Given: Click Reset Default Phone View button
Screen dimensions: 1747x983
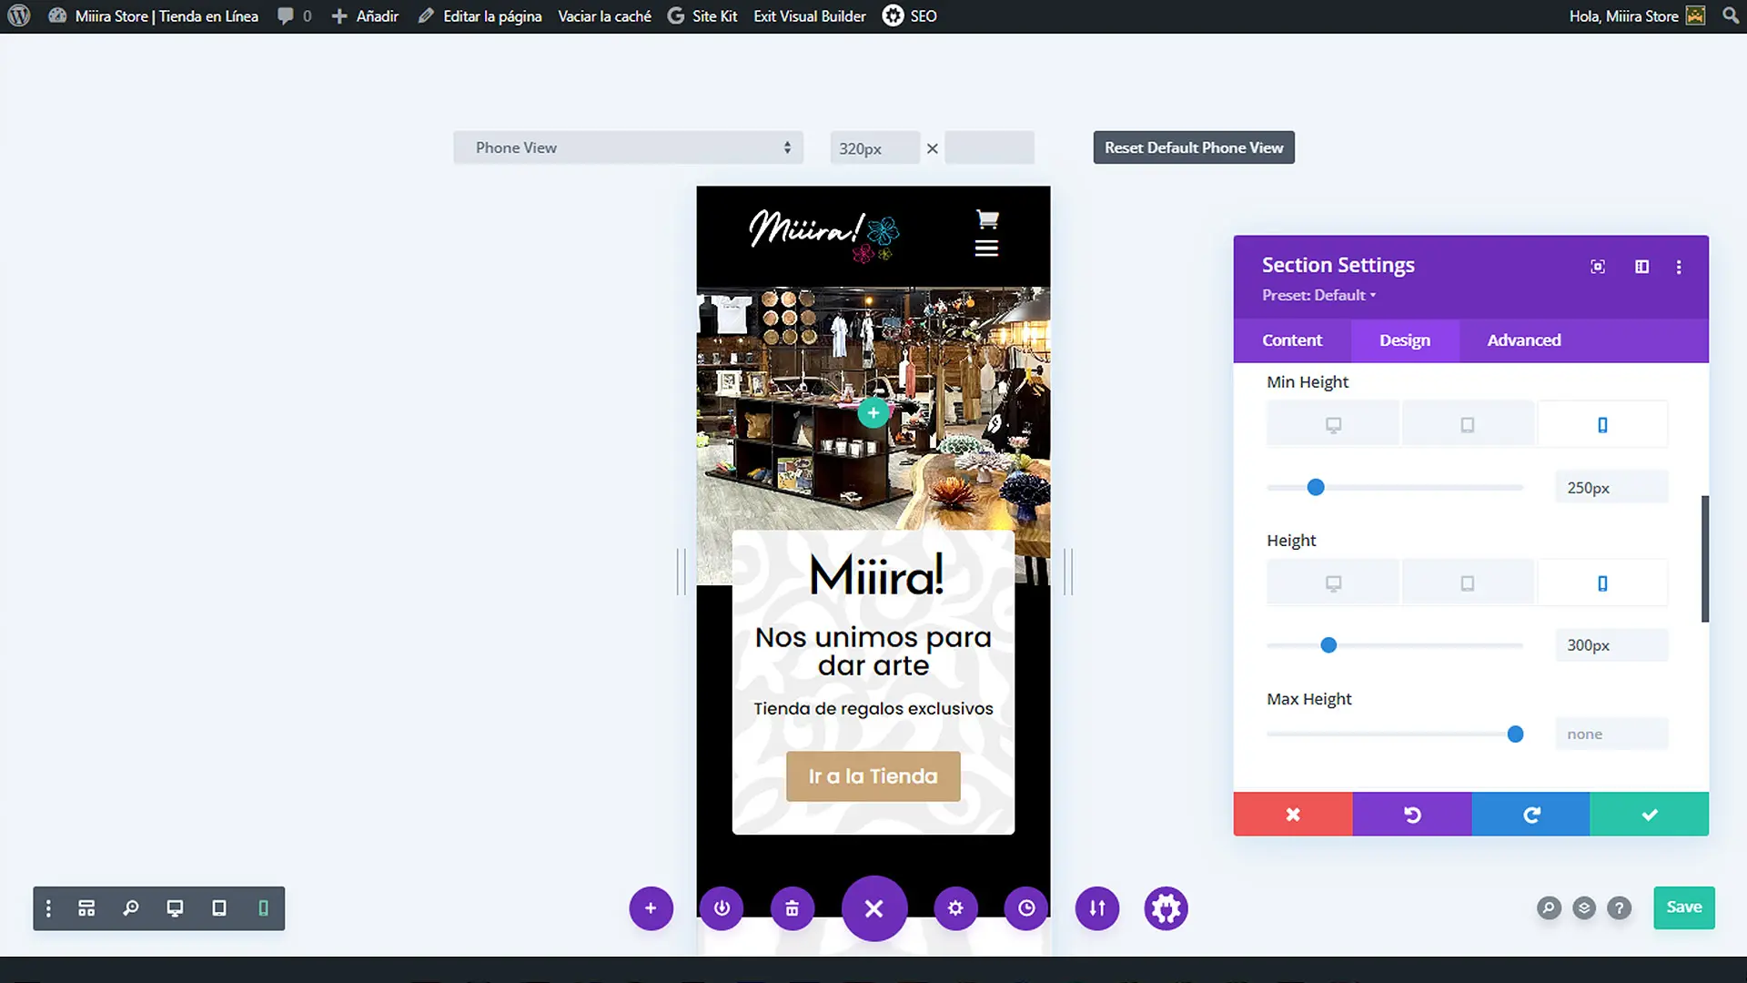Looking at the screenshot, I should click(x=1194, y=147).
